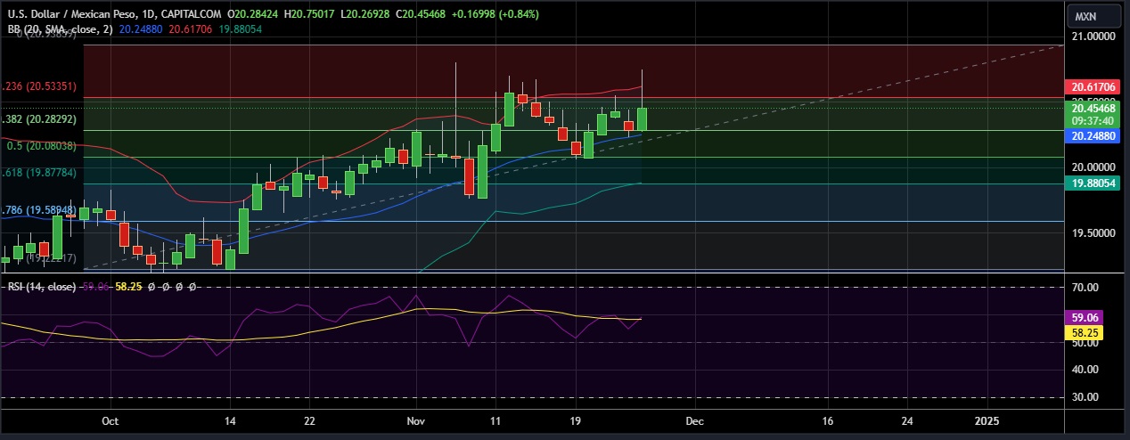Click the 30.00 RSI scale label
This screenshot has height=440, width=1130.
pos(1085,397)
